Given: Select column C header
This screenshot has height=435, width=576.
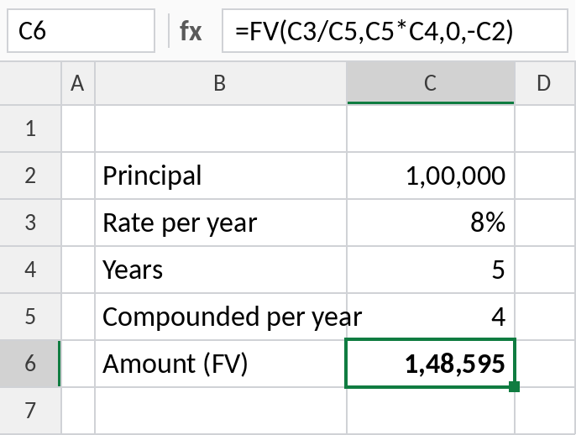Looking at the screenshot, I should [x=431, y=83].
